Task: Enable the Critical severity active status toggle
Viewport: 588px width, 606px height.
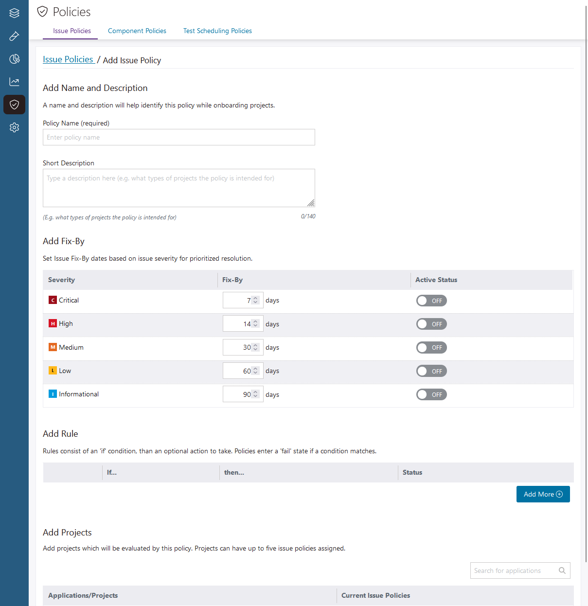Action: (431, 301)
